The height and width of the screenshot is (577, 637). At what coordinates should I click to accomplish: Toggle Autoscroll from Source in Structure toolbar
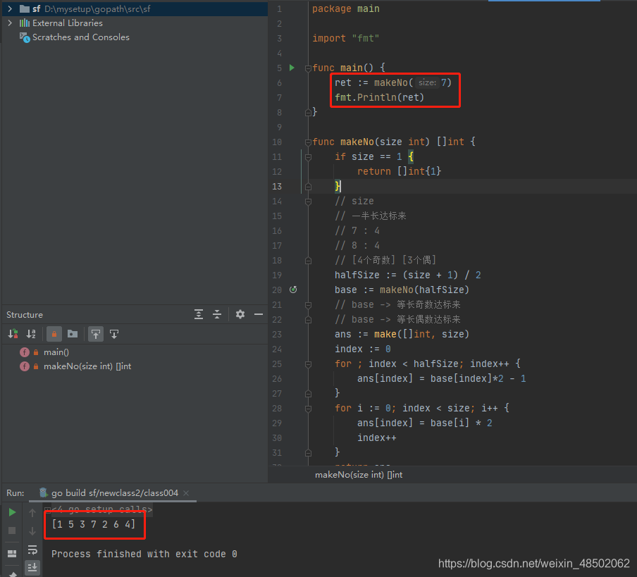click(x=114, y=334)
